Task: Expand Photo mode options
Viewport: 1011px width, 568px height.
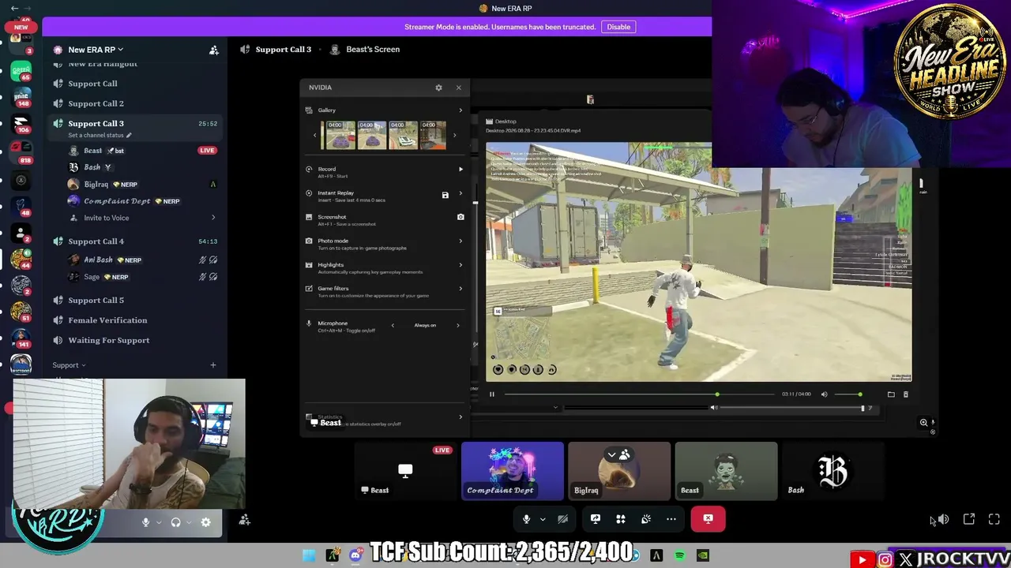Action: 460,241
